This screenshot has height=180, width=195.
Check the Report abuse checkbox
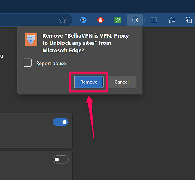[x=28, y=63]
